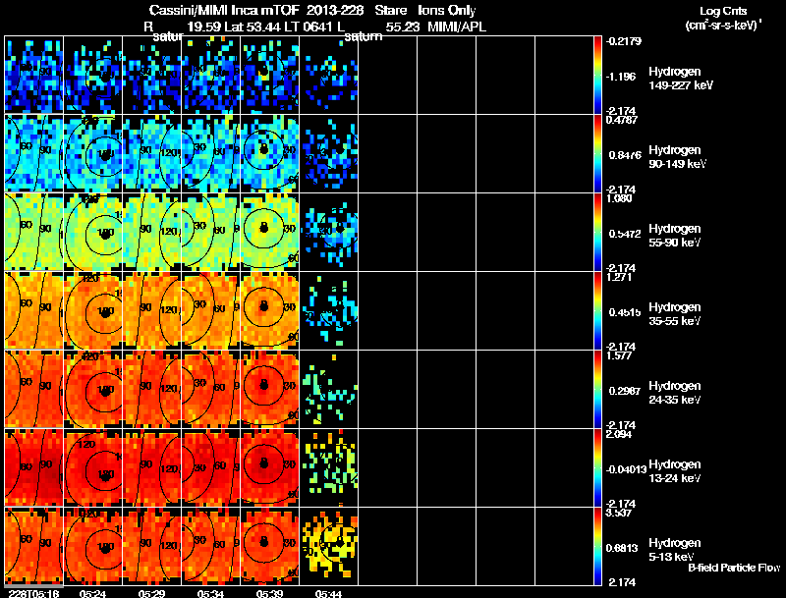
Task: Click the B-field Particle Flow text
Action: point(734,568)
